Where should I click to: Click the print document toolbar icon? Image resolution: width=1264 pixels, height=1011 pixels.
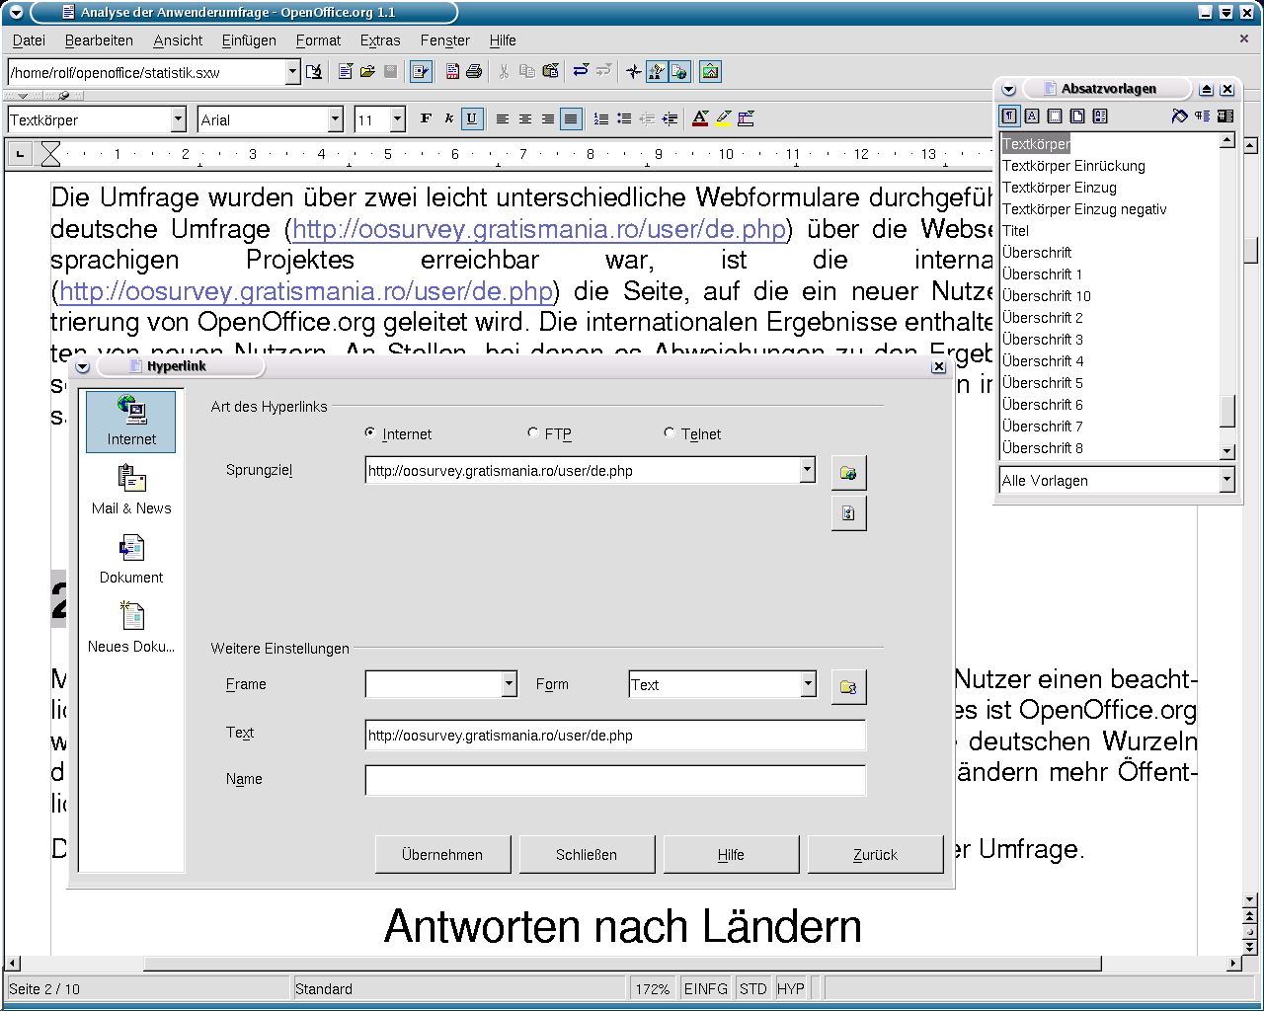click(474, 71)
